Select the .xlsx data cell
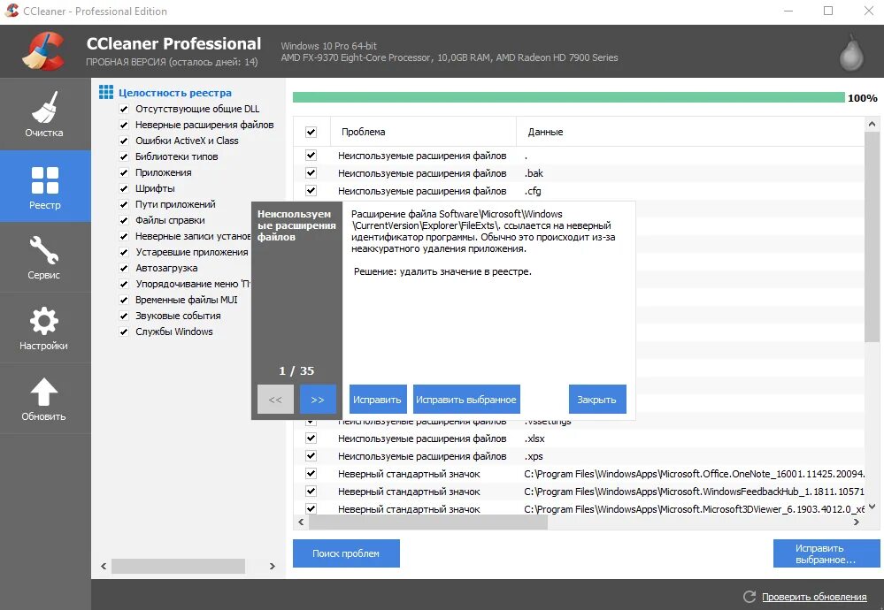 534,438
